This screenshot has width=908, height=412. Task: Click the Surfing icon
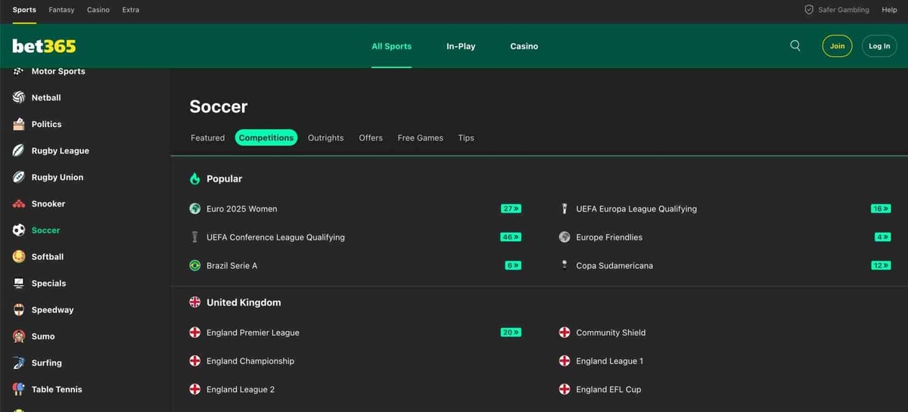[x=19, y=363]
